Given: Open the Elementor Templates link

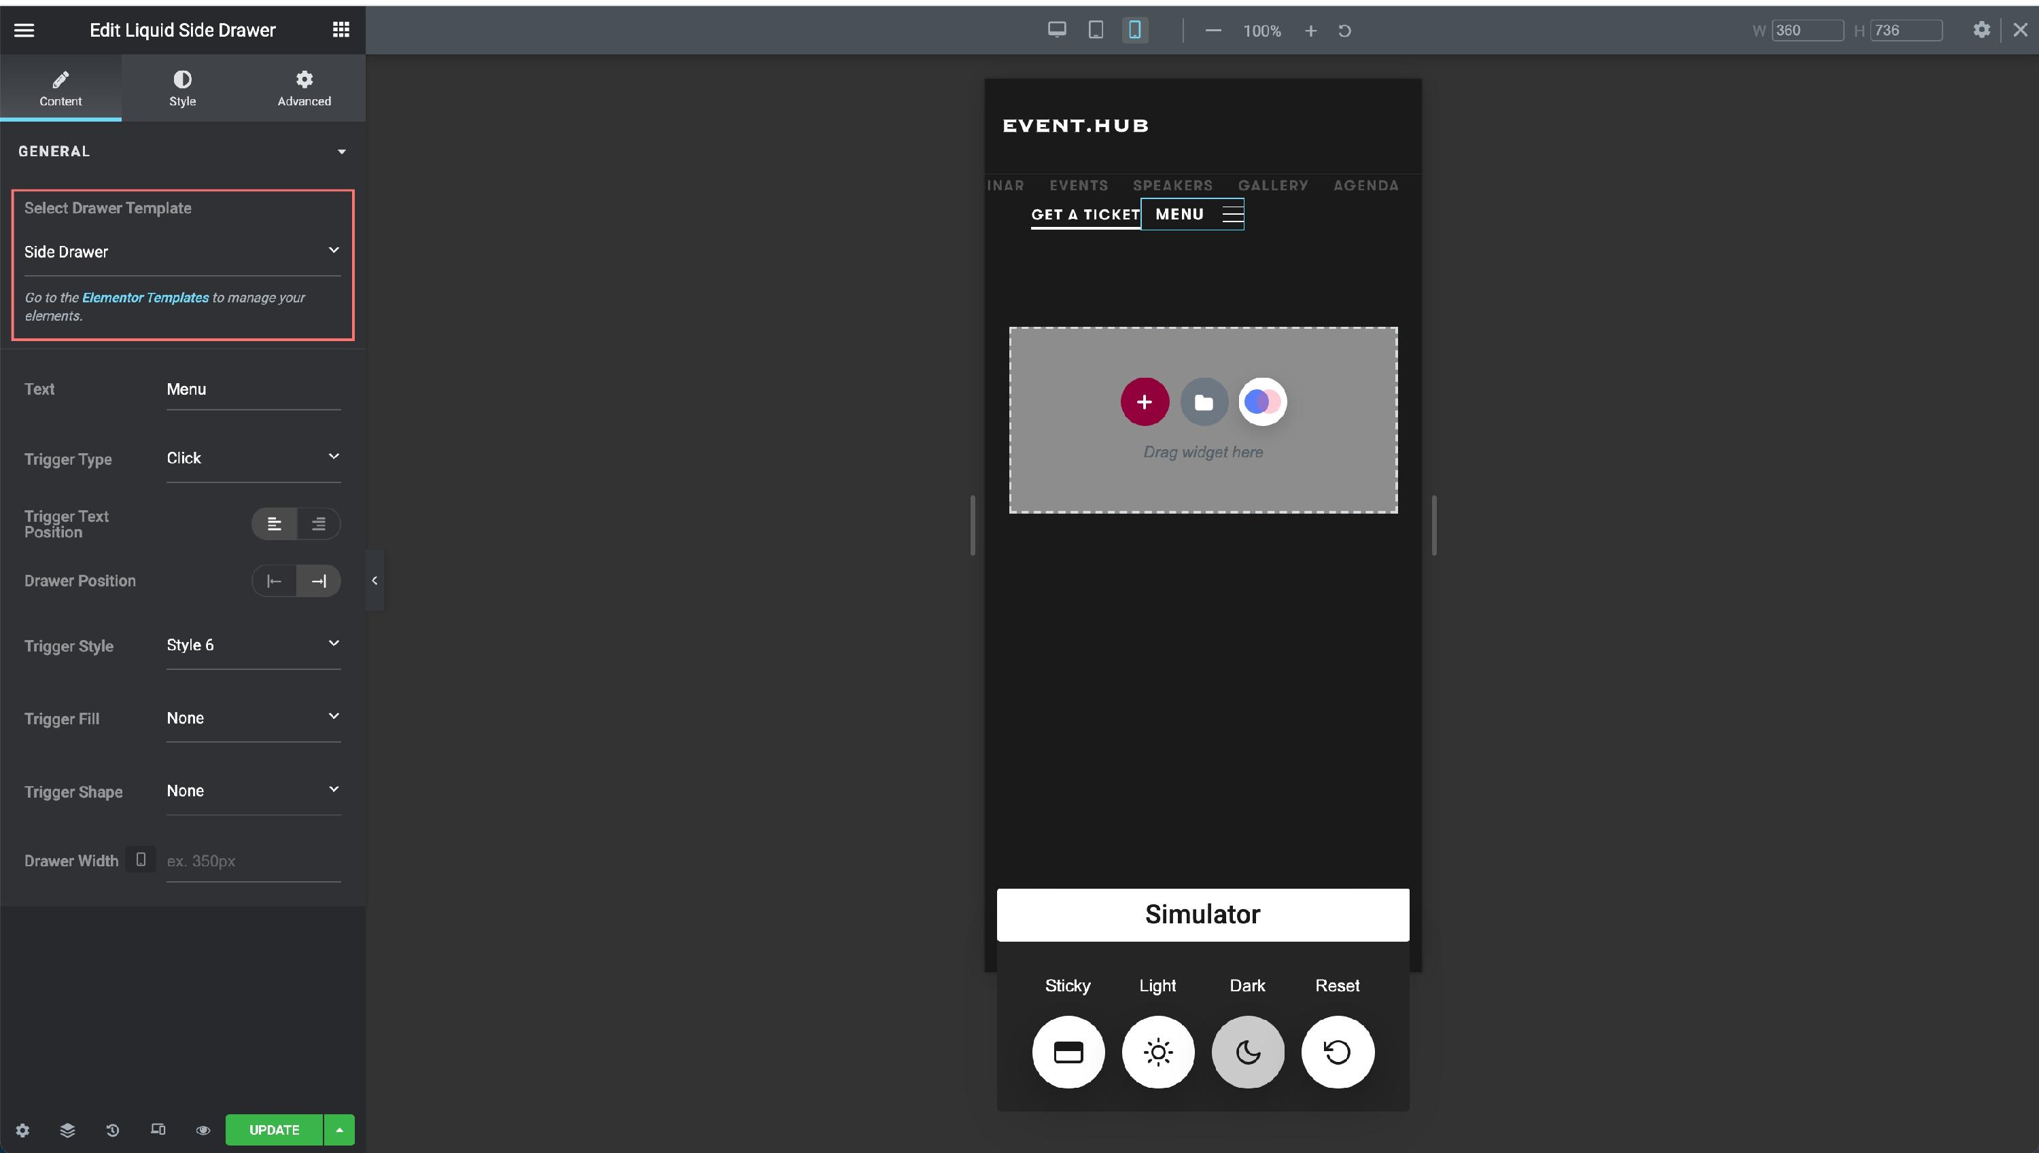Looking at the screenshot, I should click(143, 298).
